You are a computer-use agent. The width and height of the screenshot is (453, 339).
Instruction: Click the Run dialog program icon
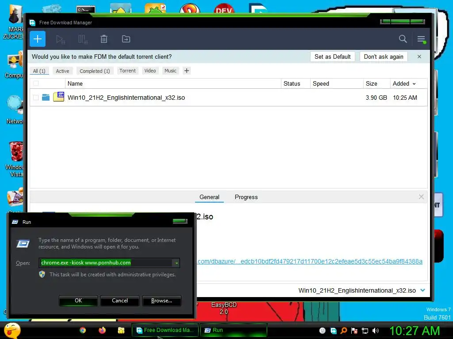pyautogui.click(x=23, y=244)
